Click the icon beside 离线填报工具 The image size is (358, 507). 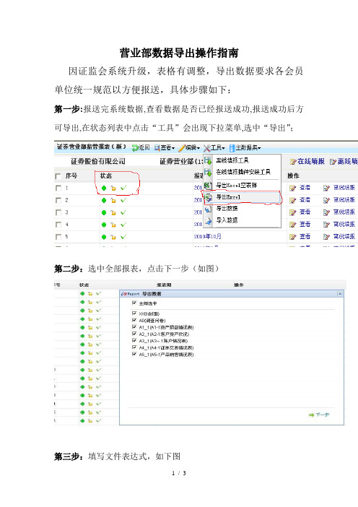[x=209, y=160]
